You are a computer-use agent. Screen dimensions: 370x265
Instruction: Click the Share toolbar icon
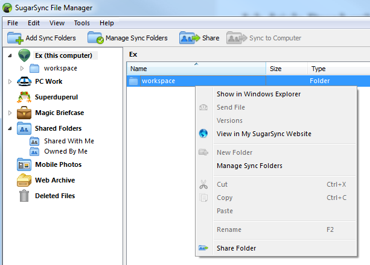190,38
